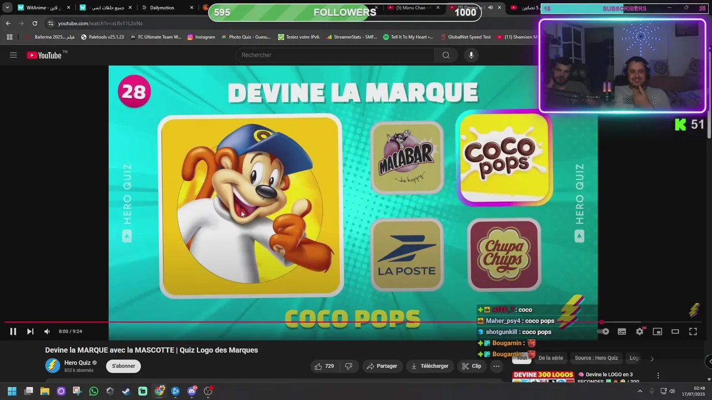This screenshot has height=400, width=712.
Task: Go to the YouTube home logo
Action: (x=44, y=55)
